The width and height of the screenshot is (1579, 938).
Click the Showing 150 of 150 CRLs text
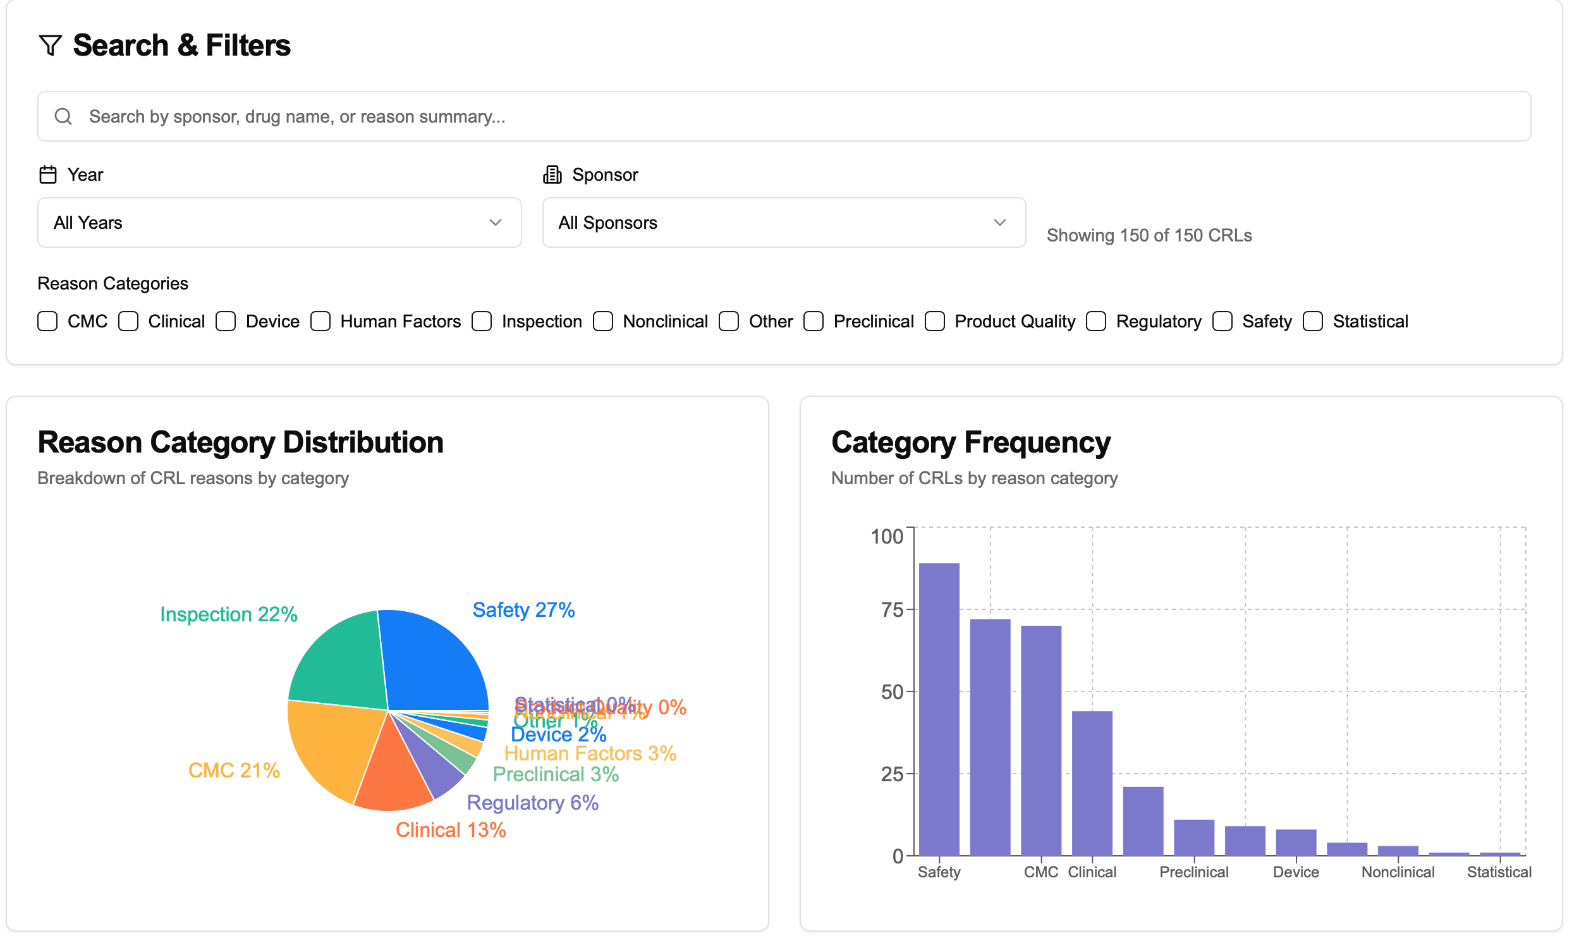1149,235
